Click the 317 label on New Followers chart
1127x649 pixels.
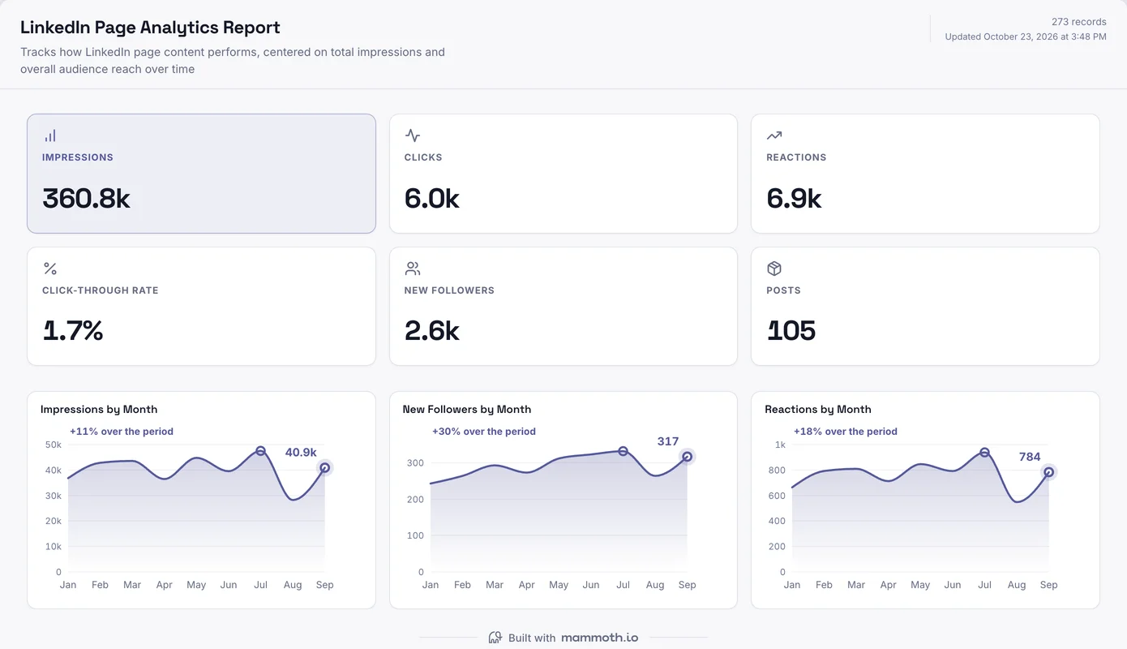coord(668,441)
